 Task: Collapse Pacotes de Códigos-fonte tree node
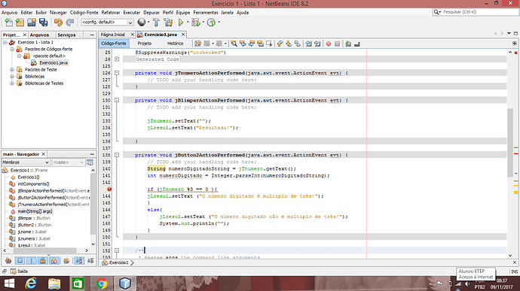[12, 49]
